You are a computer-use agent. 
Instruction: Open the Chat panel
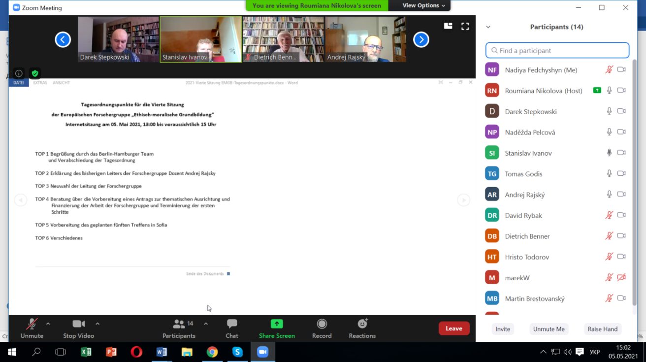[x=232, y=328]
